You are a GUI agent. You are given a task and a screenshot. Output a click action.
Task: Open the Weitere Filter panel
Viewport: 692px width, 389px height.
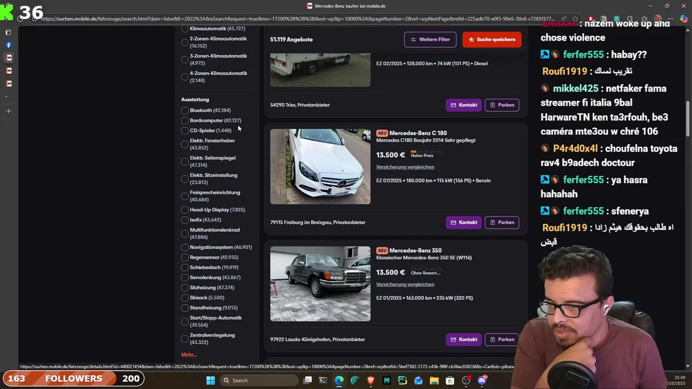coord(430,39)
